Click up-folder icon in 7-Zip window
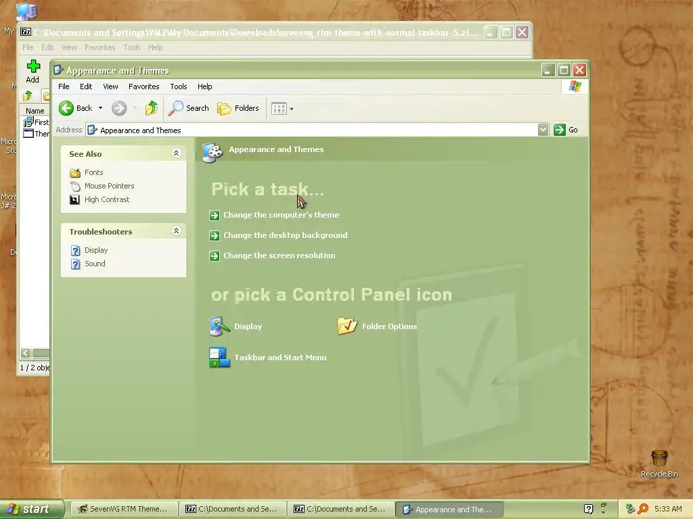Image resolution: width=693 pixels, height=519 pixels. point(28,96)
